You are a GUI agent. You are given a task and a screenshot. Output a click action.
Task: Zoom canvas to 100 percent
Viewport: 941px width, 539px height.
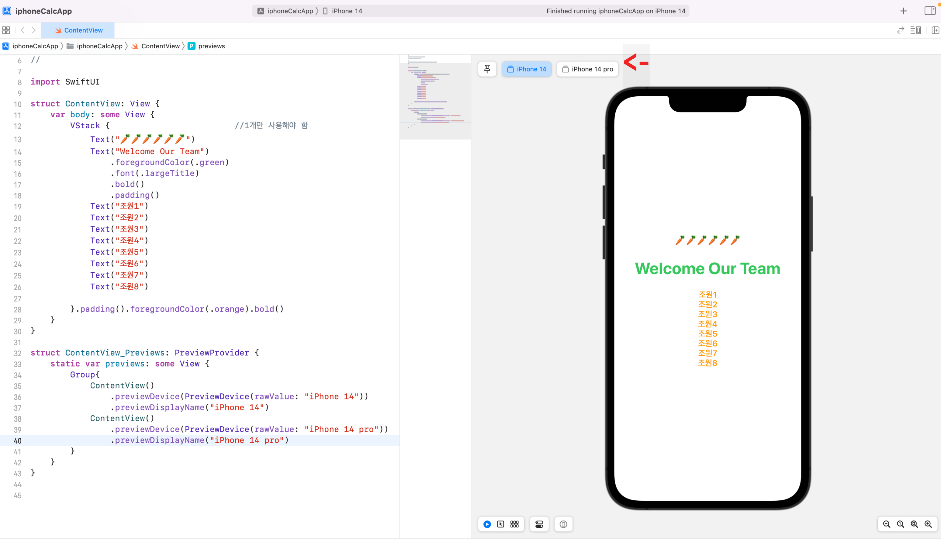(x=900, y=524)
